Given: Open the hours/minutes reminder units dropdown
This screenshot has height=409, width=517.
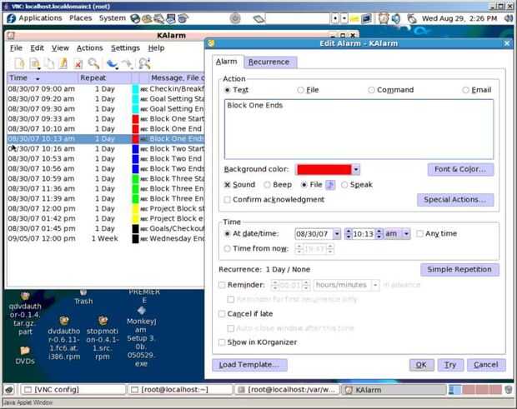Looking at the screenshot, I should pyautogui.click(x=375, y=285).
